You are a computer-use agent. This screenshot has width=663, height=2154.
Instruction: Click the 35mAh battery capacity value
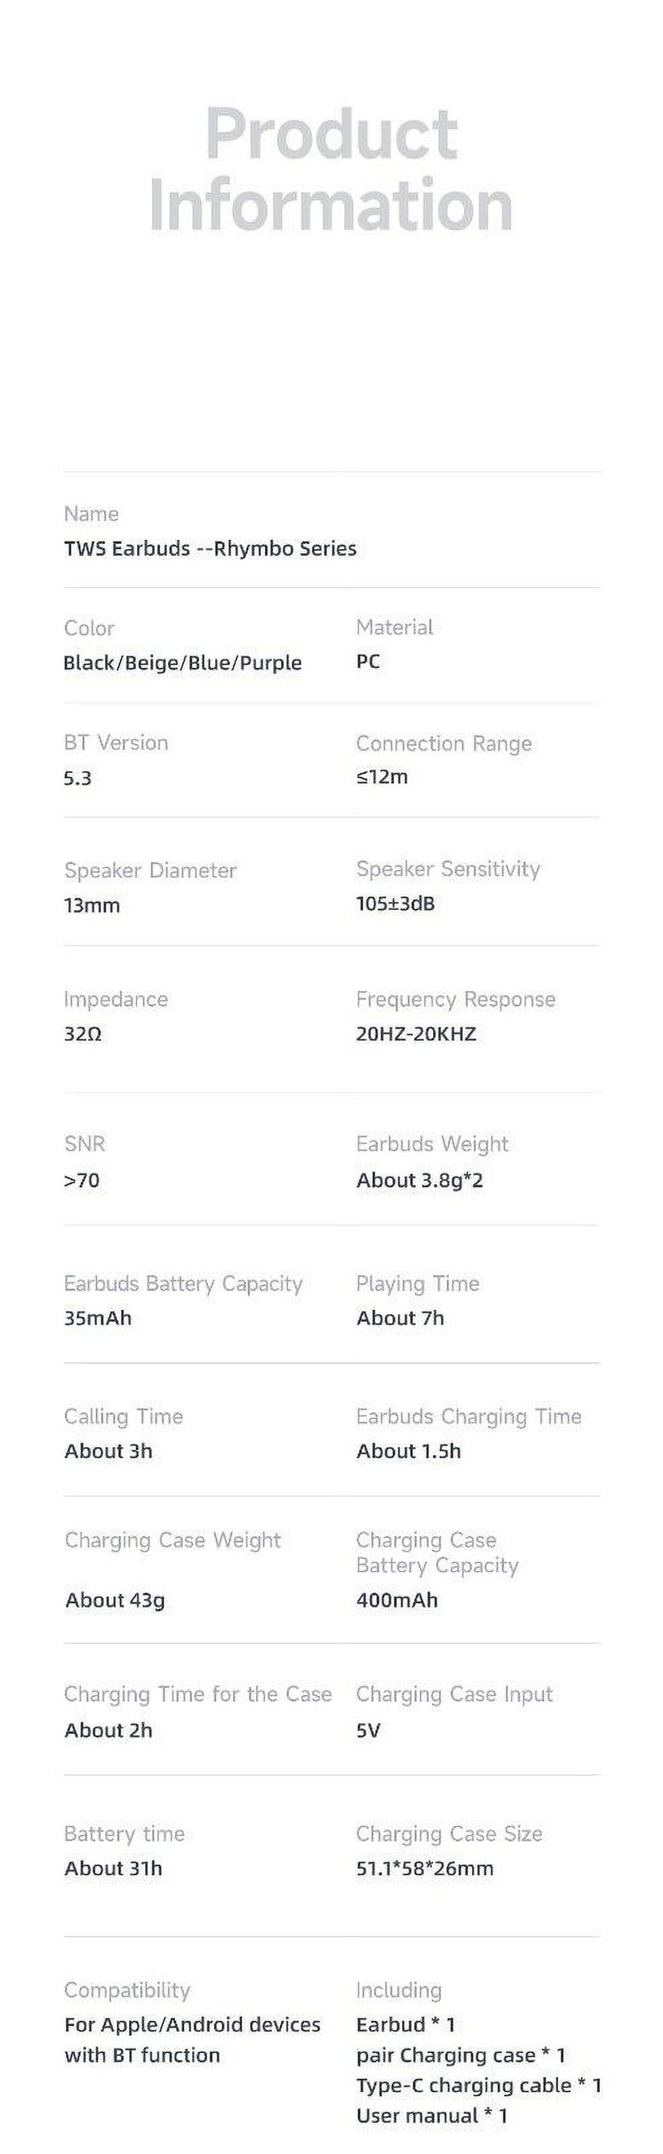pyautogui.click(x=97, y=1318)
